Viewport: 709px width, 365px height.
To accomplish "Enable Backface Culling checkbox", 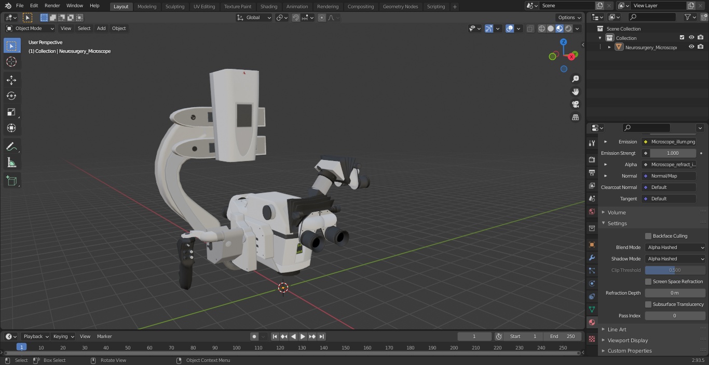I will tap(648, 236).
